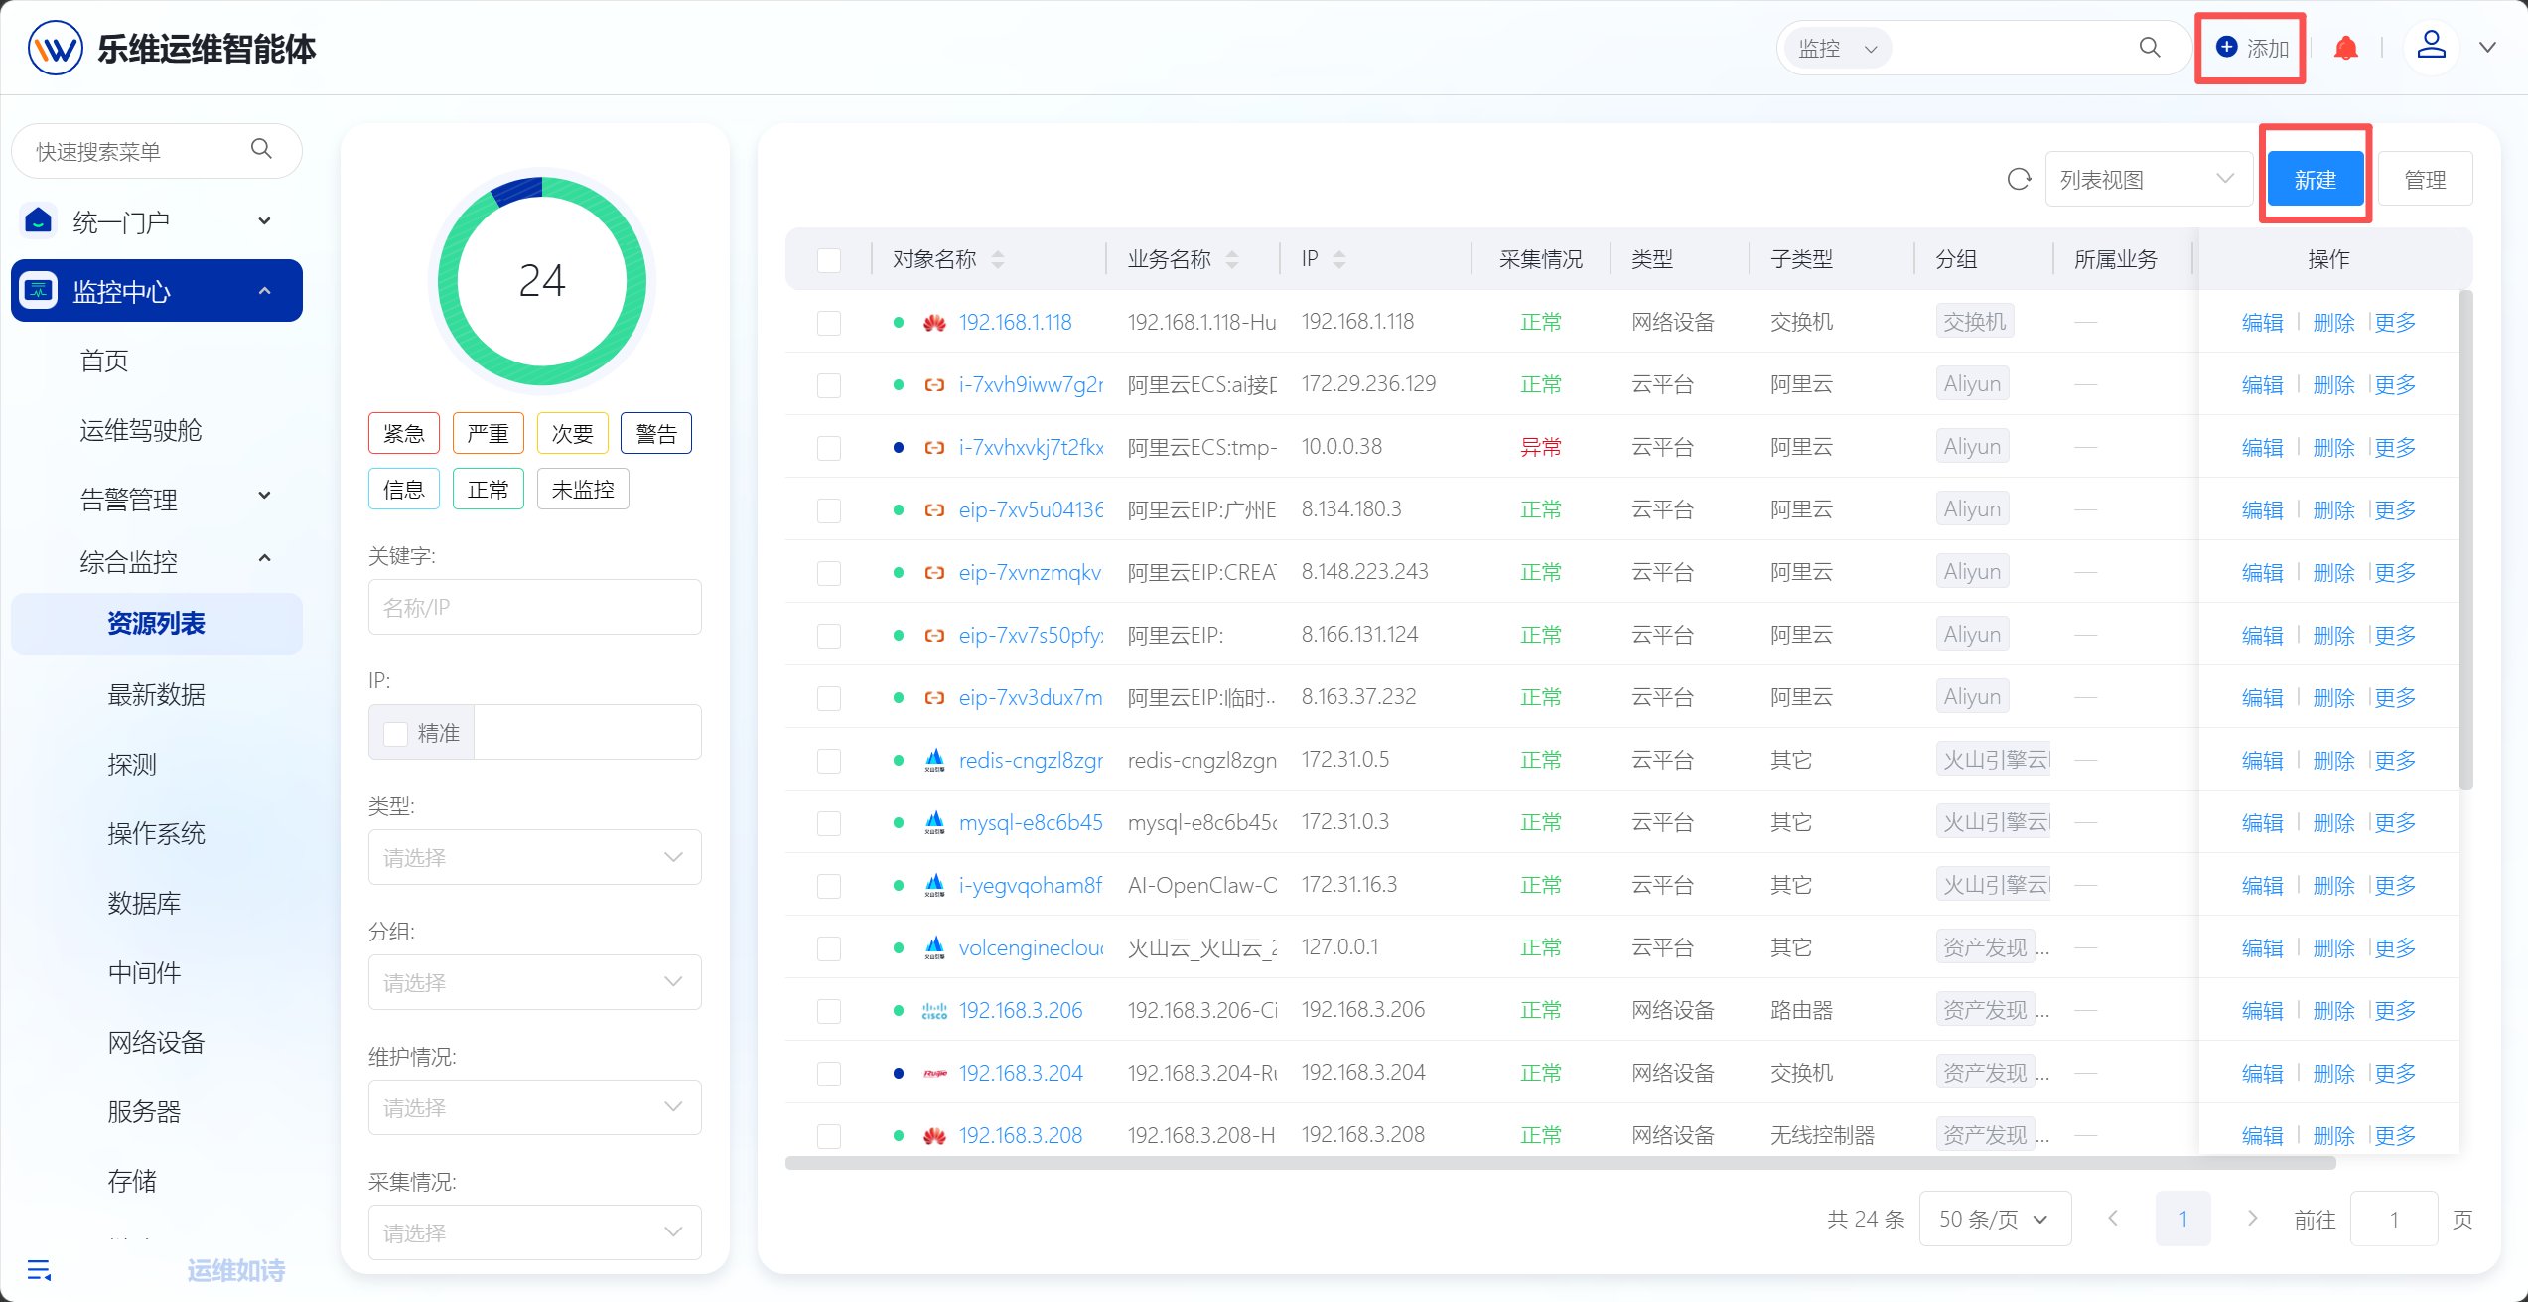Click Volcengine icon of mysql-e8c6b45
The height and width of the screenshot is (1302, 2528).
[x=934, y=823]
